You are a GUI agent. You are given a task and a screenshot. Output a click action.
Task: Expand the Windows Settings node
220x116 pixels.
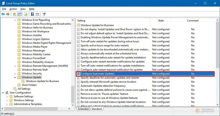[x=7, y=100]
